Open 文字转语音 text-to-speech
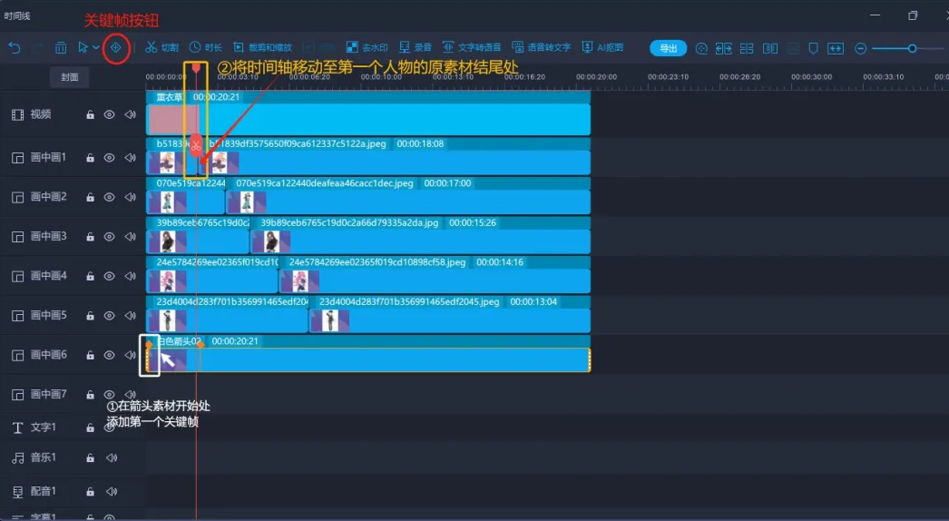Image resolution: width=949 pixels, height=521 pixels. click(x=472, y=47)
